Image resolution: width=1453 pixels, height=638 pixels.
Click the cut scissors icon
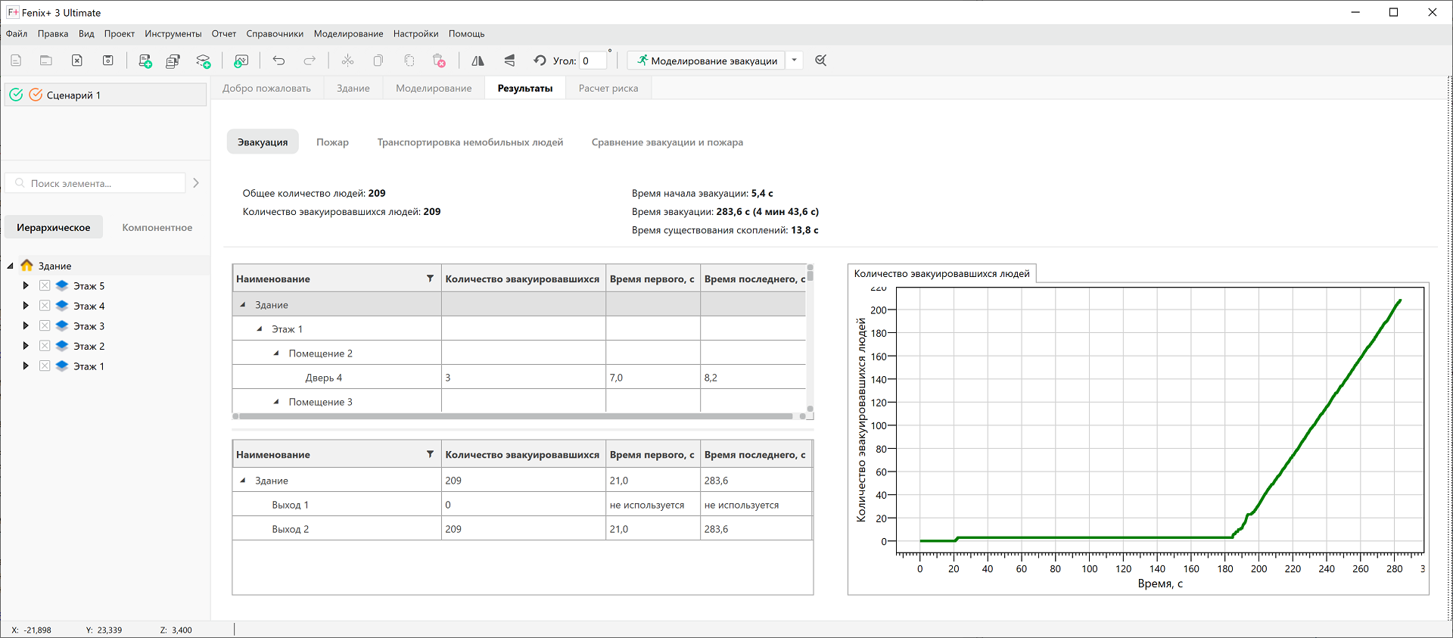347,61
